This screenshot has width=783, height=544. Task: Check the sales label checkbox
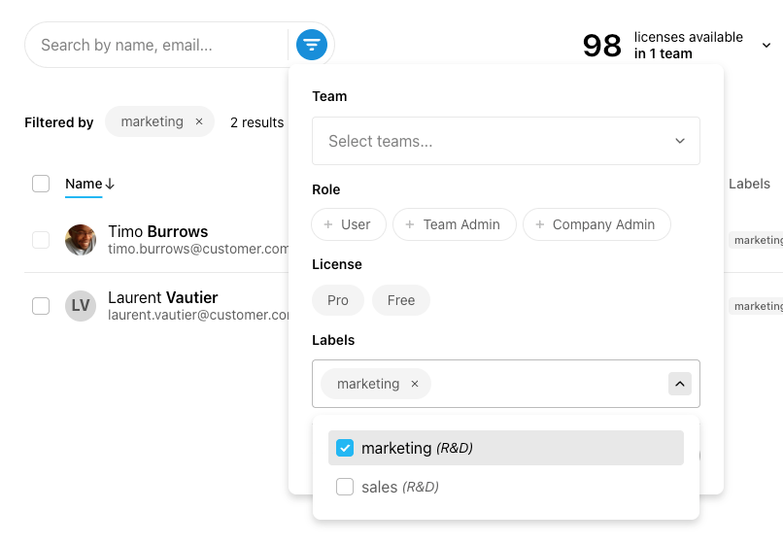[345, 487]
